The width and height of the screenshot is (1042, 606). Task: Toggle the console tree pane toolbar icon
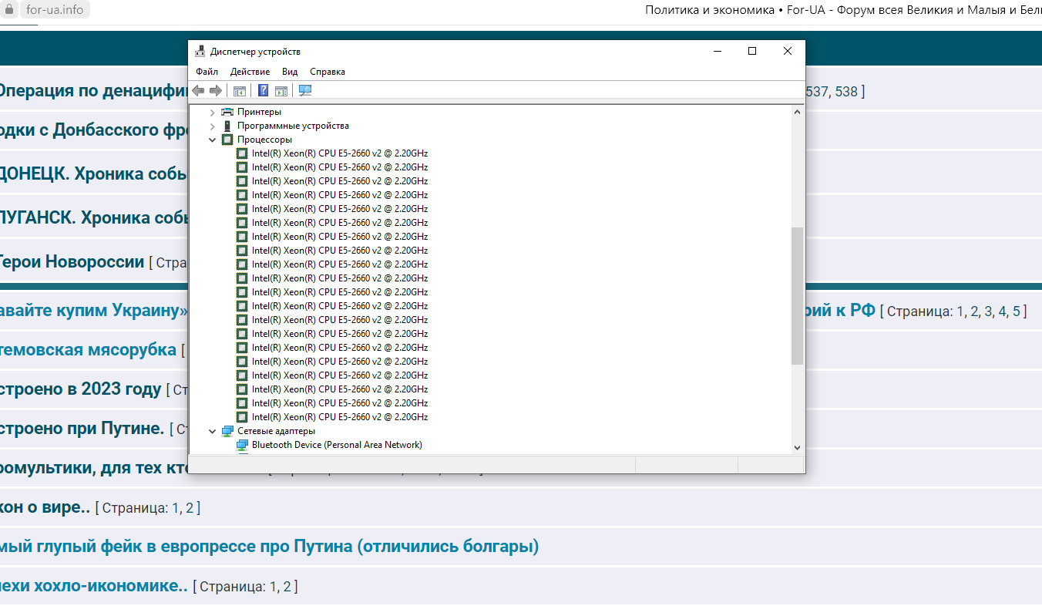[x=240, y=90]
